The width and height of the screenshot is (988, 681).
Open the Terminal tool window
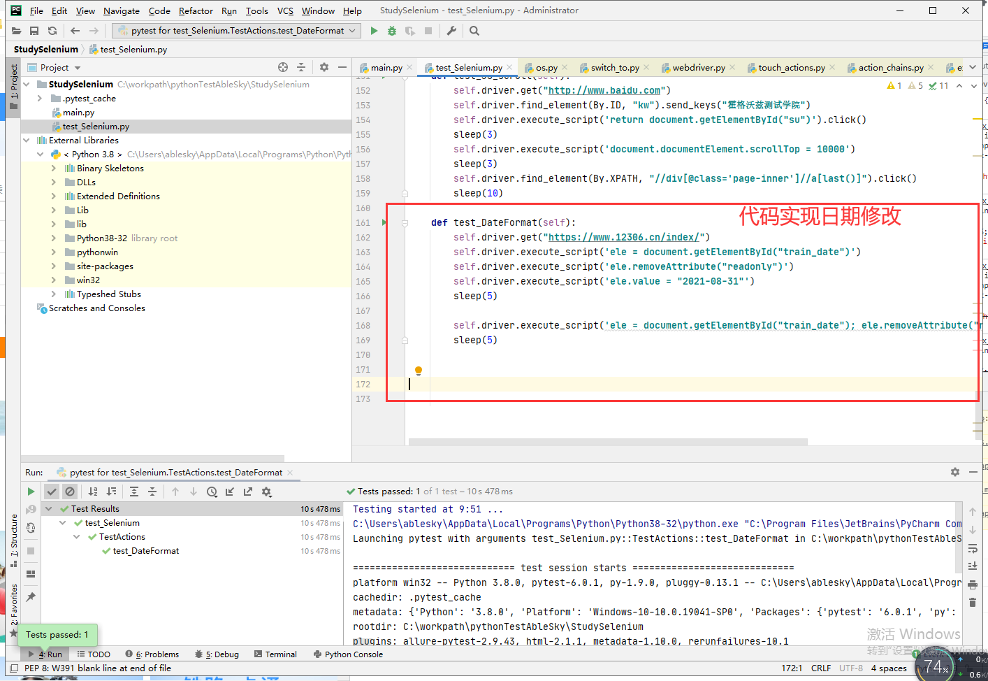275,654
